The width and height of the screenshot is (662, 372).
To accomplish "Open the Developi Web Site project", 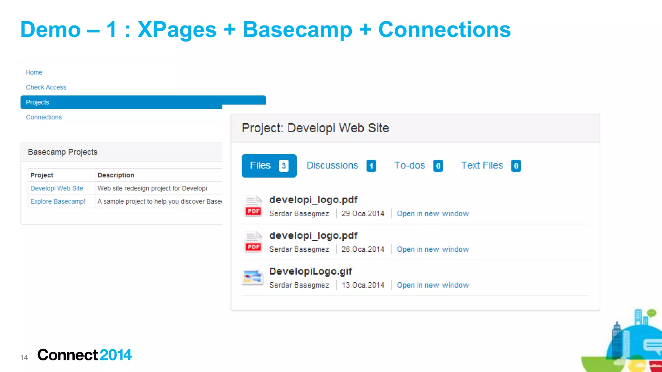I will (57, 188).
